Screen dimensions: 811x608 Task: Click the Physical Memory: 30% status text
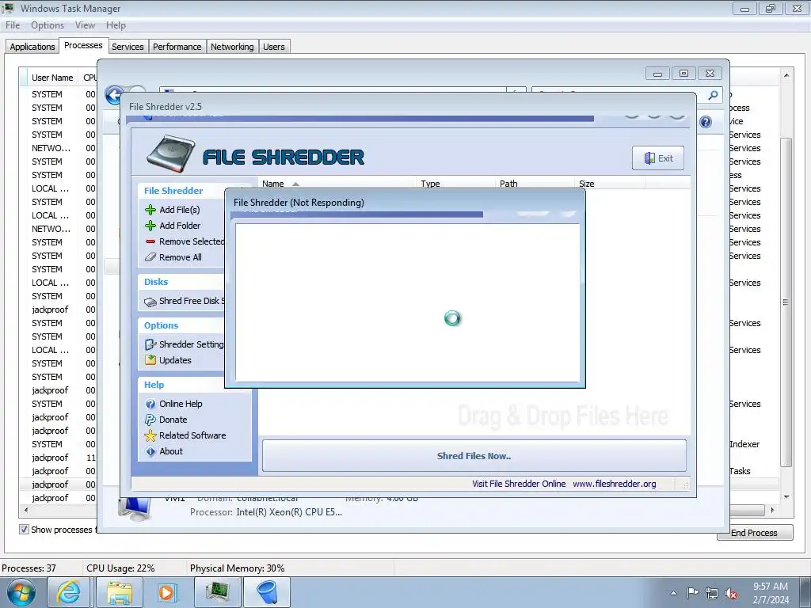(x=238, y=568)
